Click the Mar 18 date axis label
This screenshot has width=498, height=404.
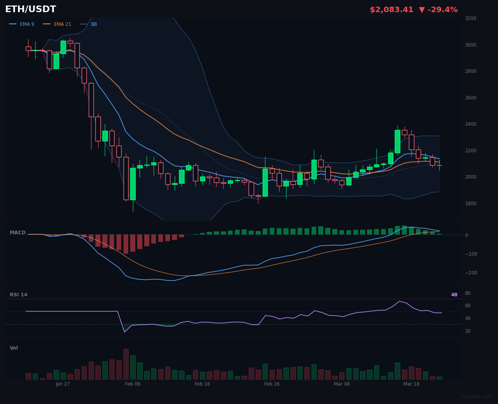[x=411, y=384]
